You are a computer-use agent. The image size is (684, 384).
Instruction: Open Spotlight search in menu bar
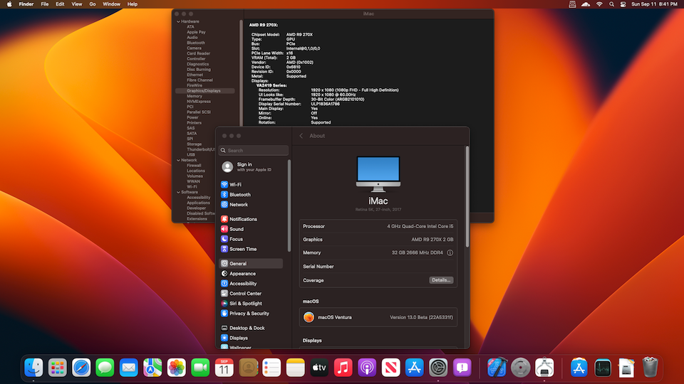point(611,4)
